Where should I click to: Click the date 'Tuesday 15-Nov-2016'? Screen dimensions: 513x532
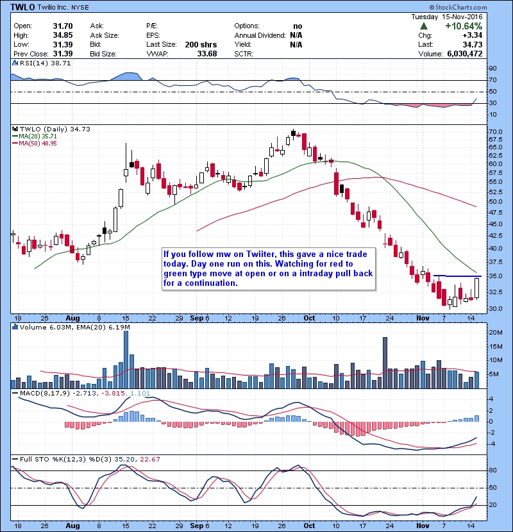click(447, 17)
